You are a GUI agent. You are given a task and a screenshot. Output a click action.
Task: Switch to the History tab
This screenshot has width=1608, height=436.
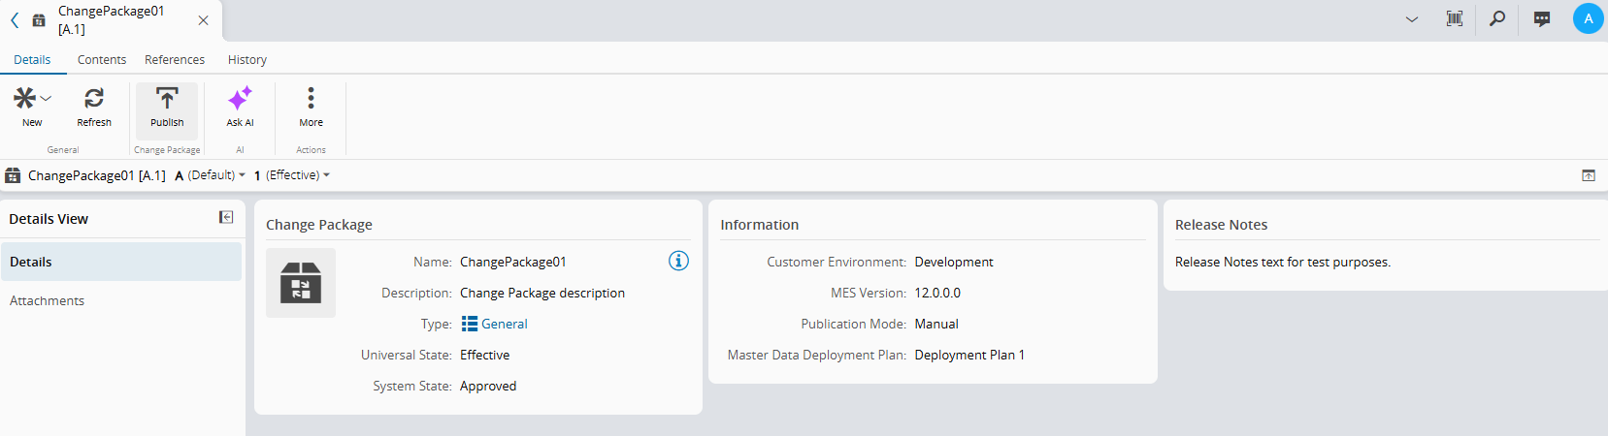point(247,59)
